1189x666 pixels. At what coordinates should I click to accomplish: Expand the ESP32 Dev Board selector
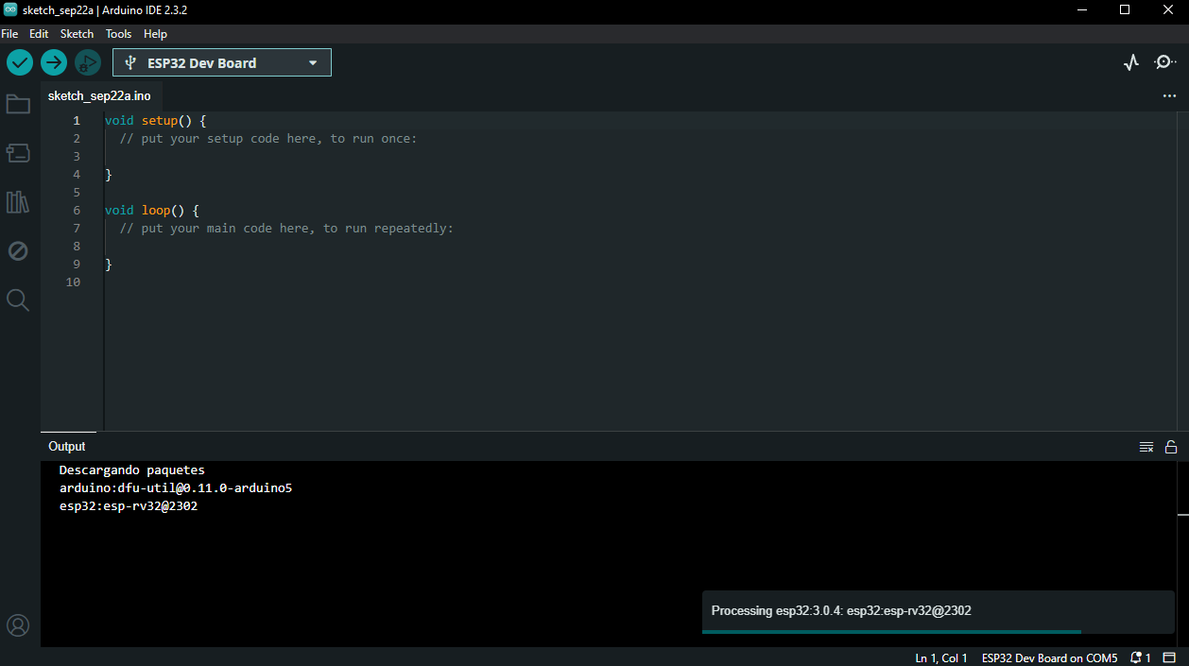pos(222,63)
